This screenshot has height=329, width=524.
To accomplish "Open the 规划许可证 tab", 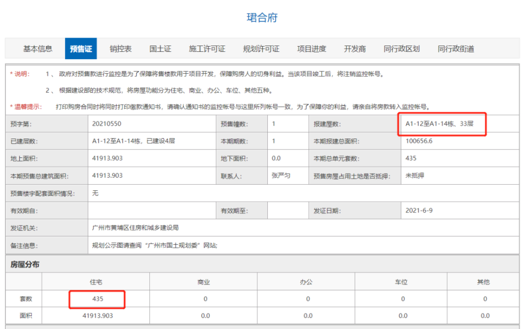I will (261, 49).
